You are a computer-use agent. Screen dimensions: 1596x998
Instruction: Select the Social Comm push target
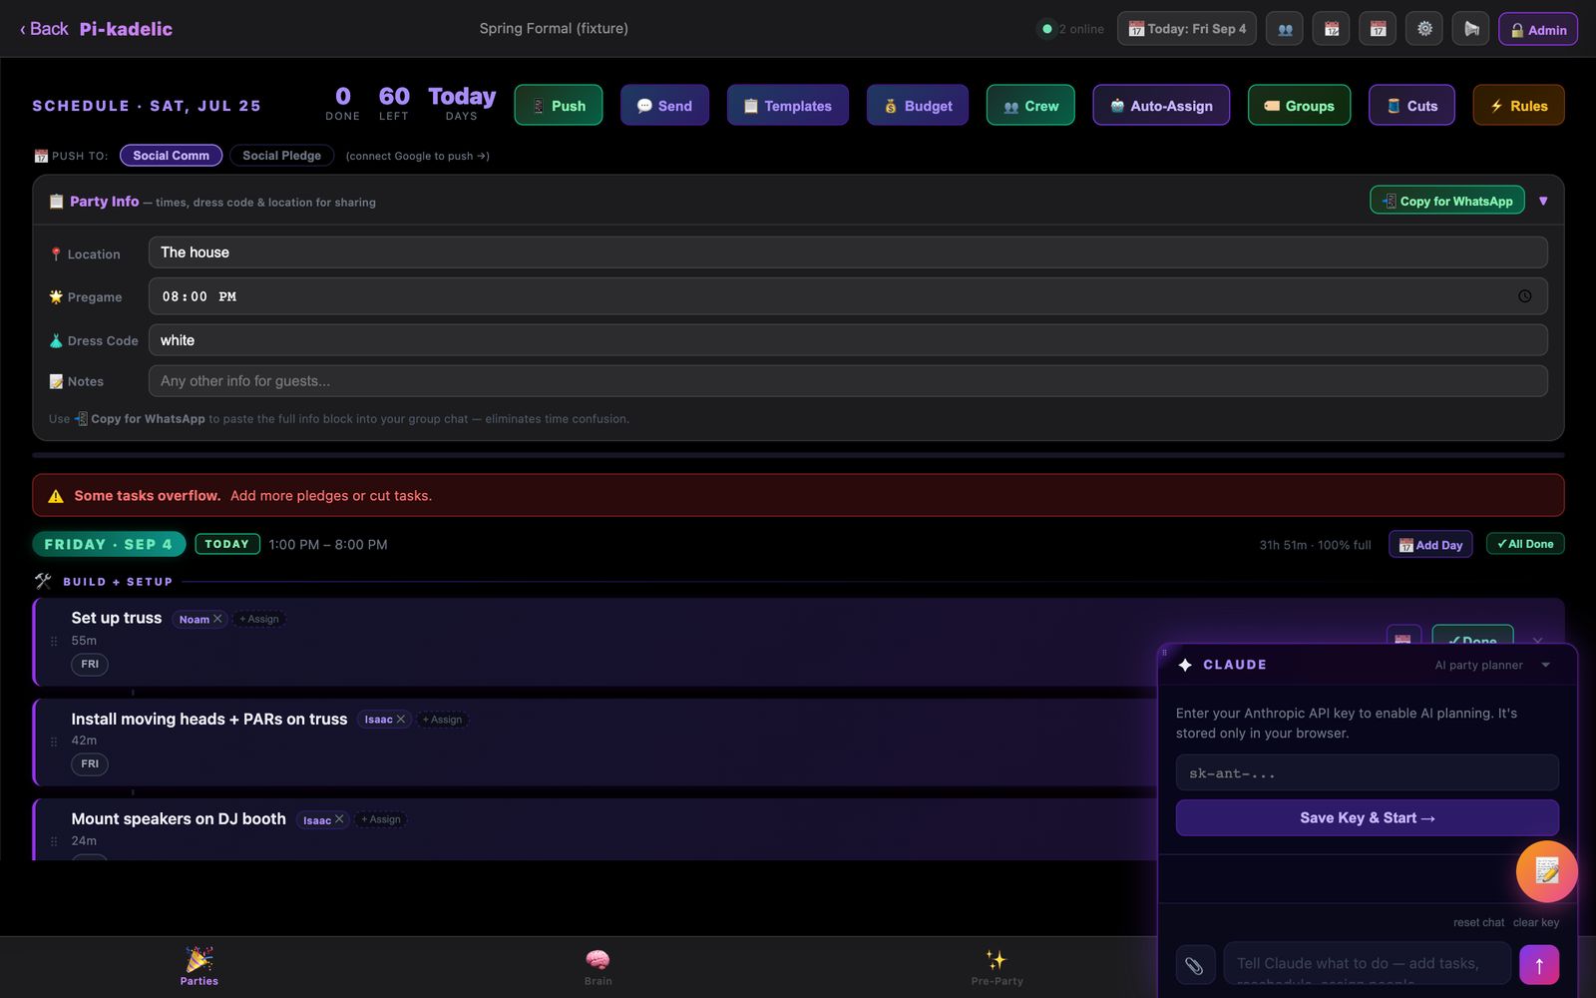tap(171, 156)
